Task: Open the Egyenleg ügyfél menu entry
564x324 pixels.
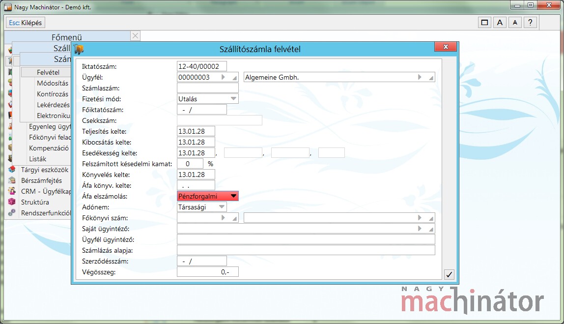Action: pyautogui.click(x=50, y=126)
